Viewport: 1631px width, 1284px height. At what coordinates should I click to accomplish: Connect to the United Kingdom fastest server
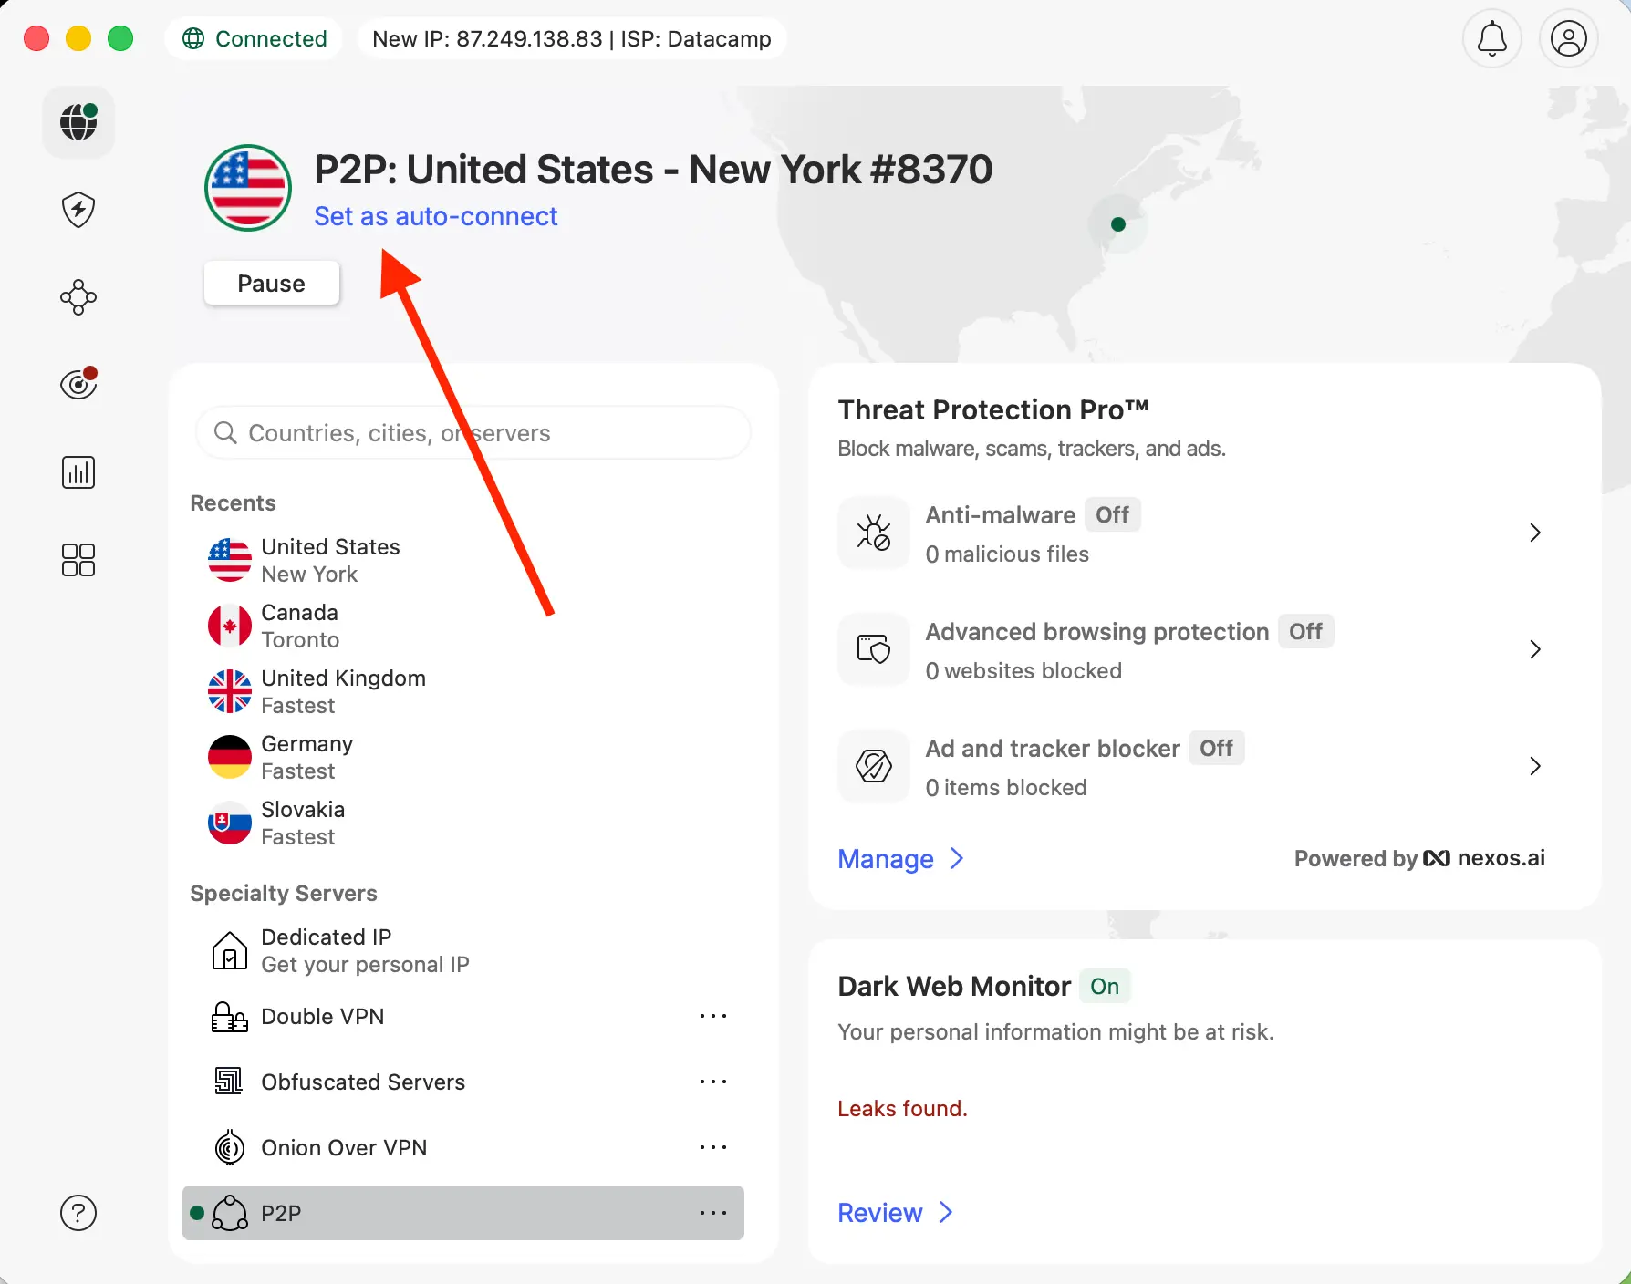[344, 690]
